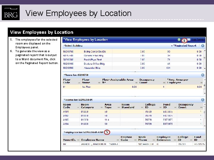Select building 50218000 Purch/Phys Plant
This screenshot has height=160, width=214.
133,60
